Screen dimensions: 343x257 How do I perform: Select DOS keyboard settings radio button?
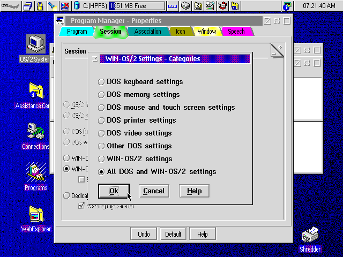[140, 82]
